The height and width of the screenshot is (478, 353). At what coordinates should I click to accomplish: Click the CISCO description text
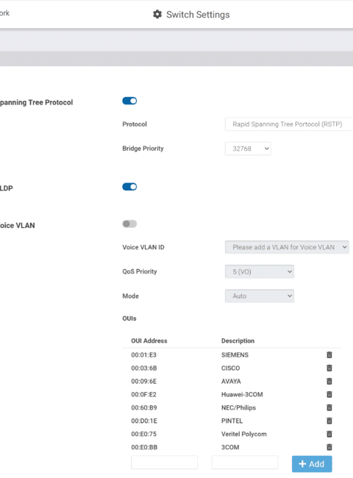[x=230, y=368]
